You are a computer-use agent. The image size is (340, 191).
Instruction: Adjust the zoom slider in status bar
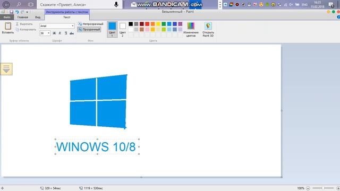323,188
